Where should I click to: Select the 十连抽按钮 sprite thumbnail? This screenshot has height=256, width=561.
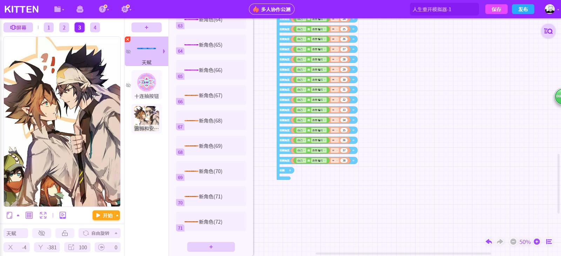coord(147,85)
